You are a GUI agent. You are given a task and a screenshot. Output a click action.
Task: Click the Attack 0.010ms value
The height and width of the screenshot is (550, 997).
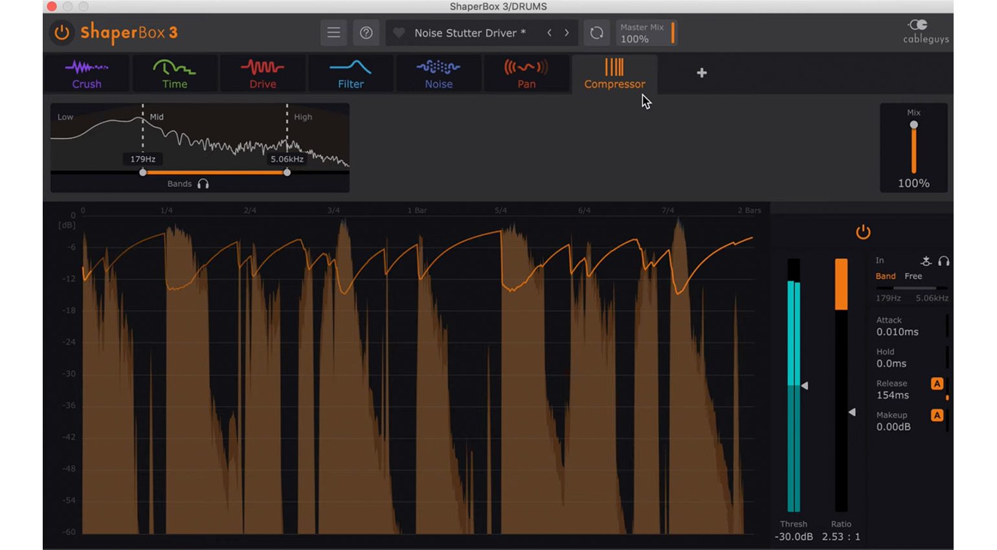click(x=897, y=332)
